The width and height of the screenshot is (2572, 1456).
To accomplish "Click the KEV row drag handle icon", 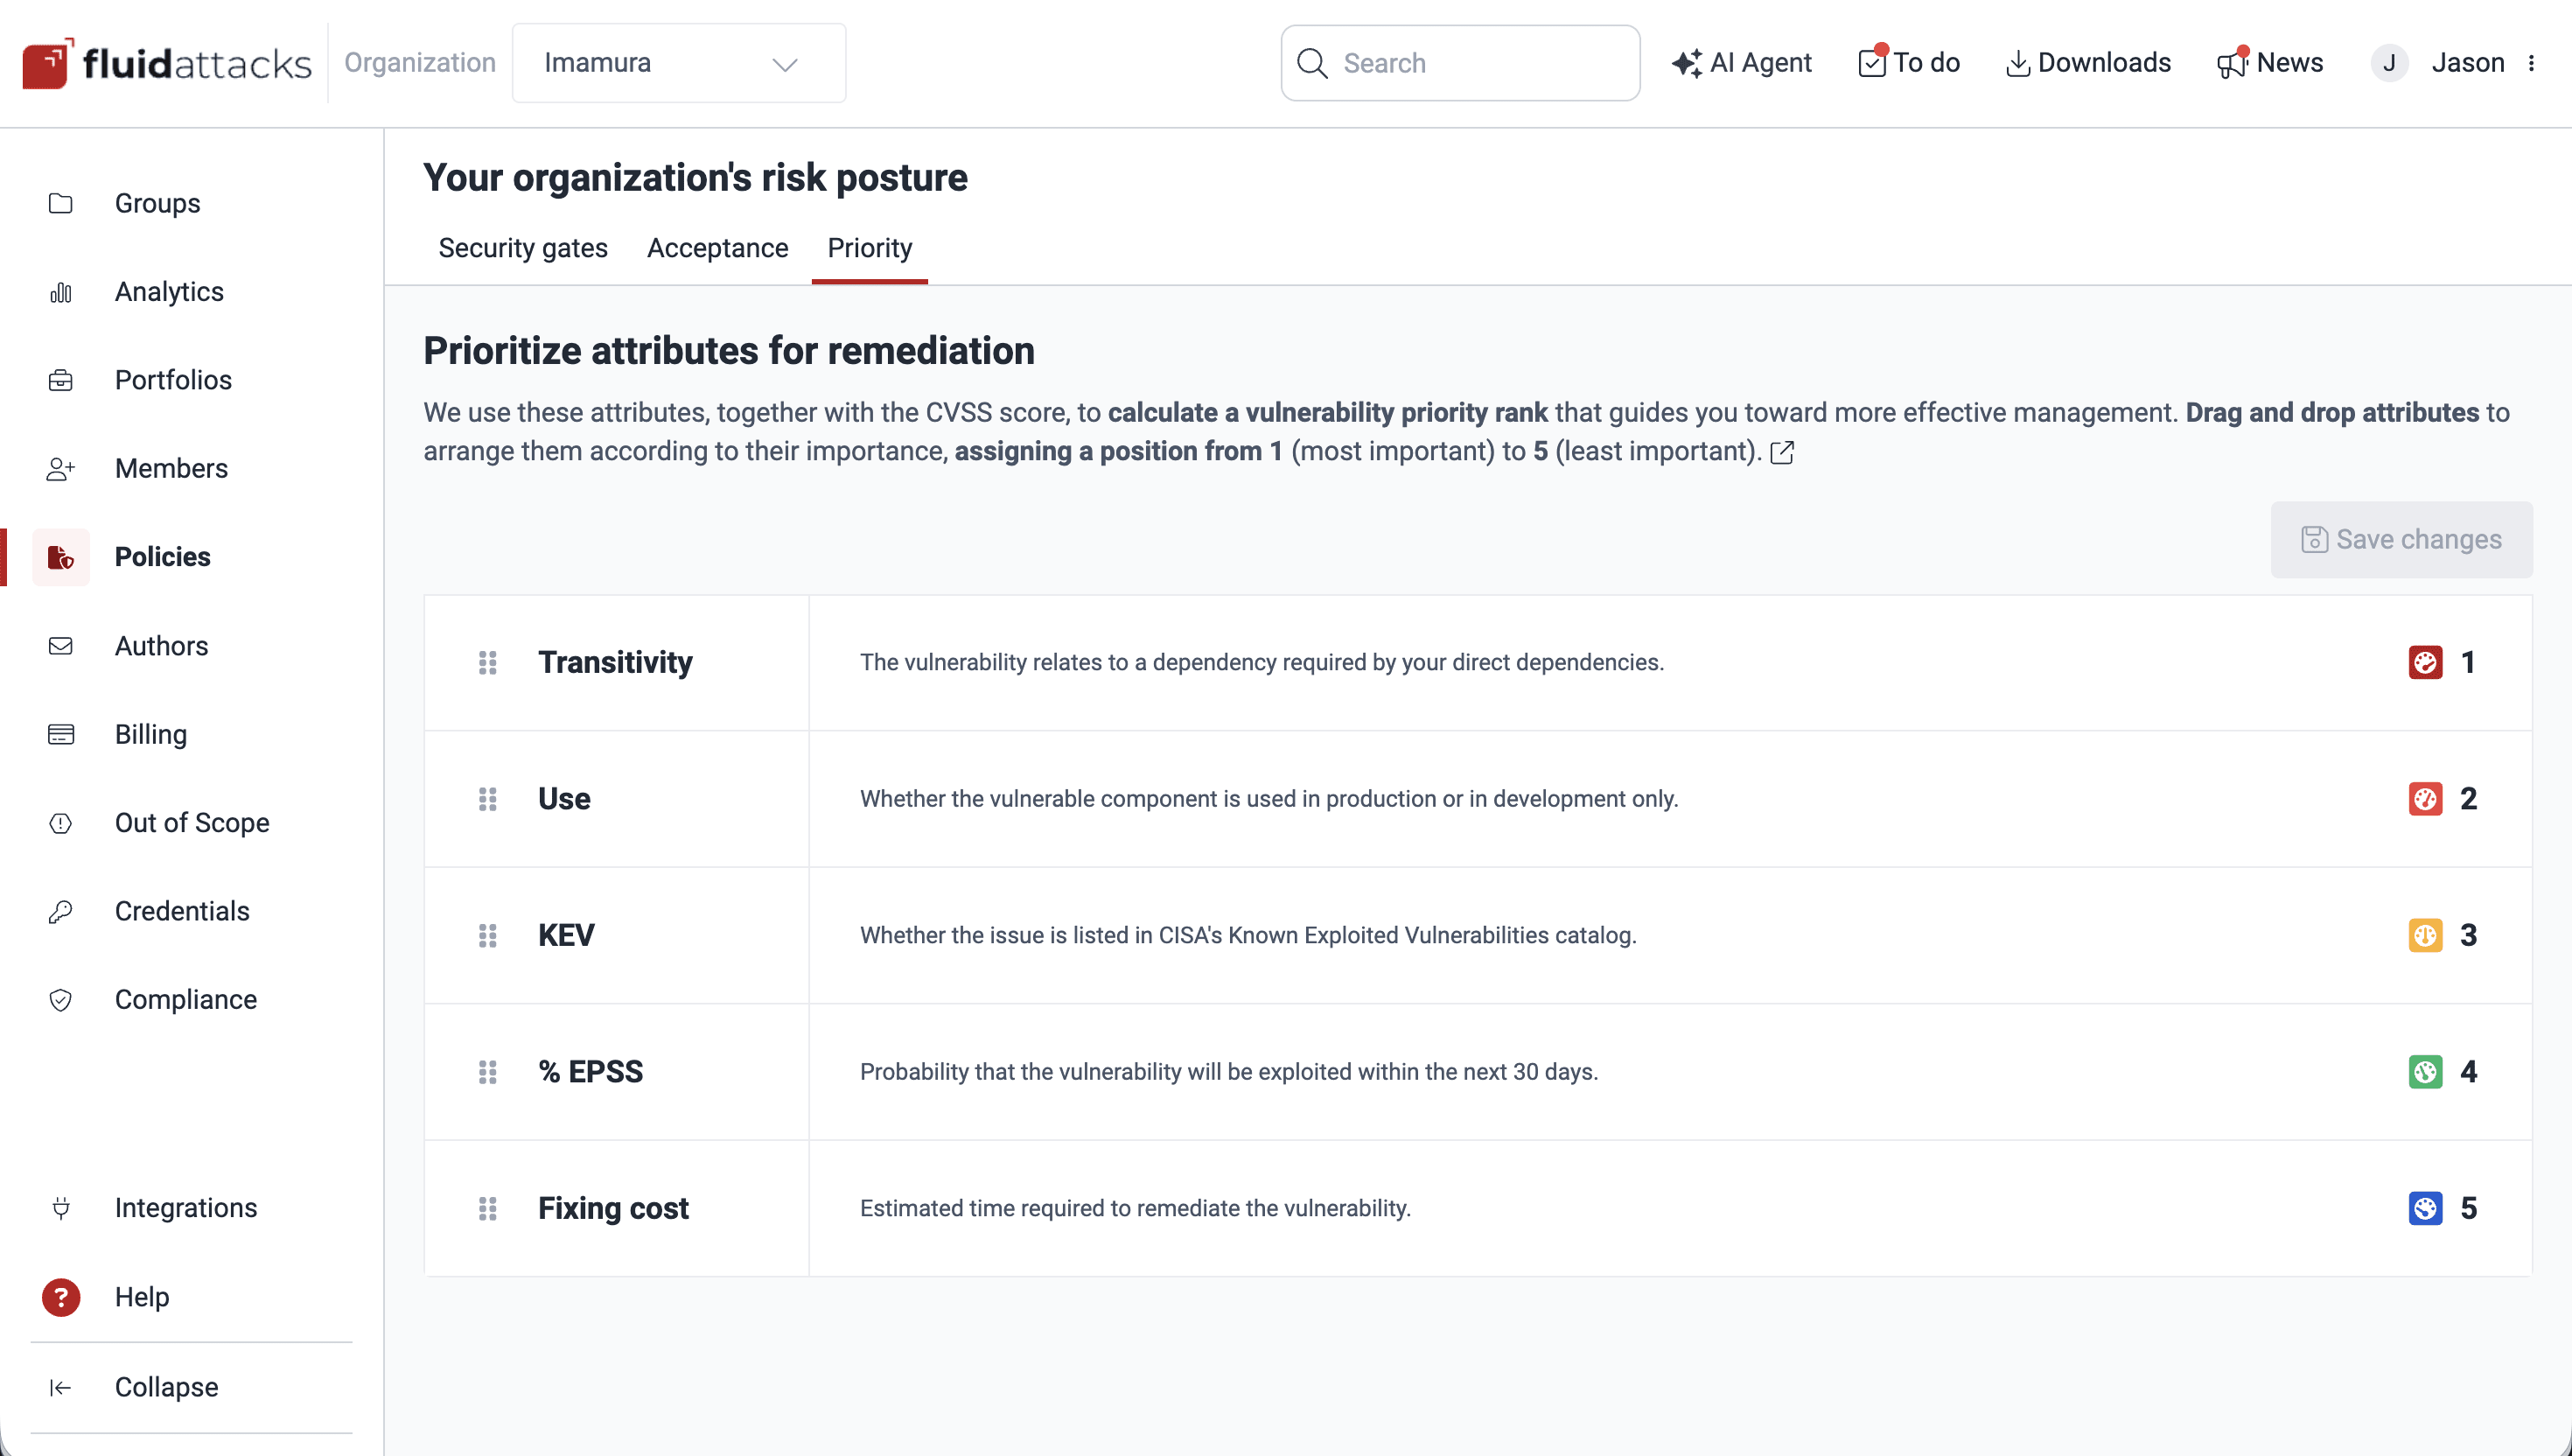I will pyautogui.click(x=488, y=935).
